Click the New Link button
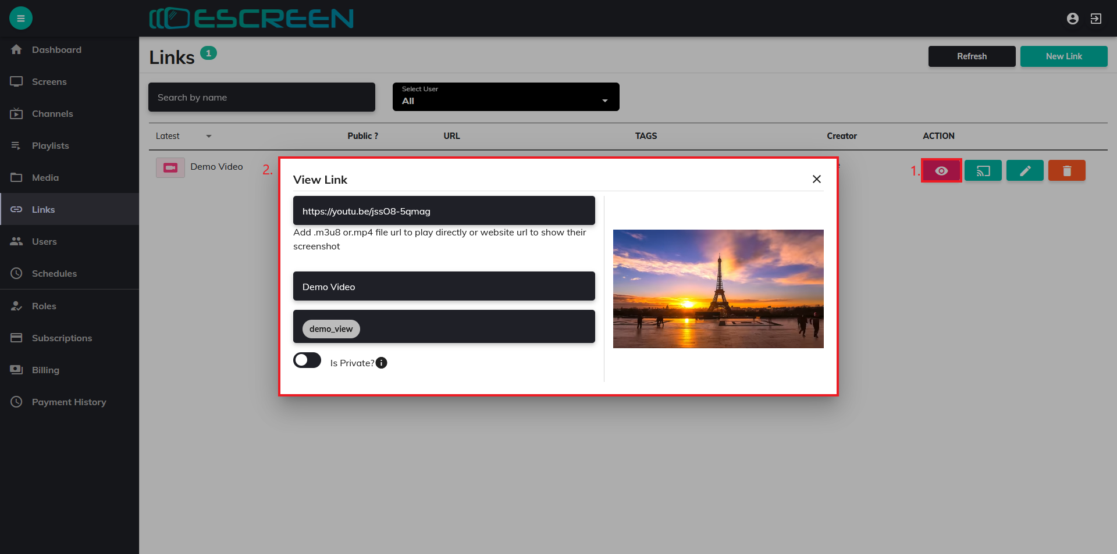1117x554 pixels. [x=1063, y=56]
